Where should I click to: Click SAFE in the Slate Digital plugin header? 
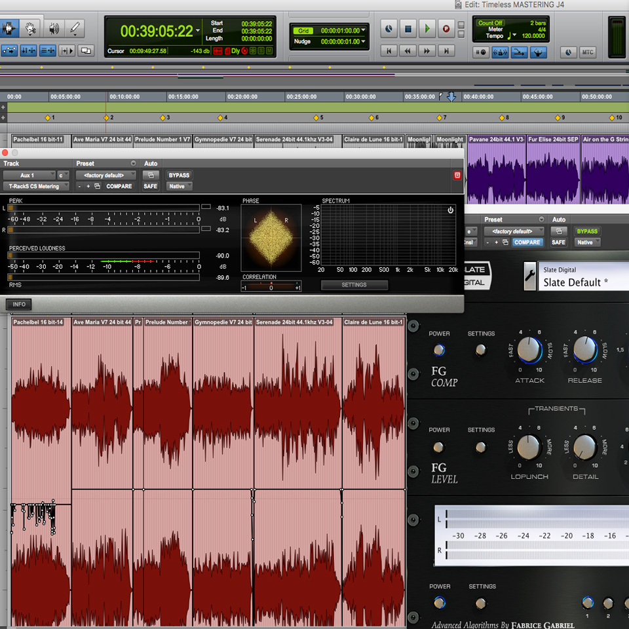558,242
